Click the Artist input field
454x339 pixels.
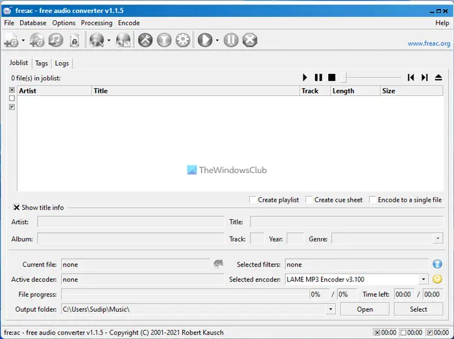pos(130,222)
